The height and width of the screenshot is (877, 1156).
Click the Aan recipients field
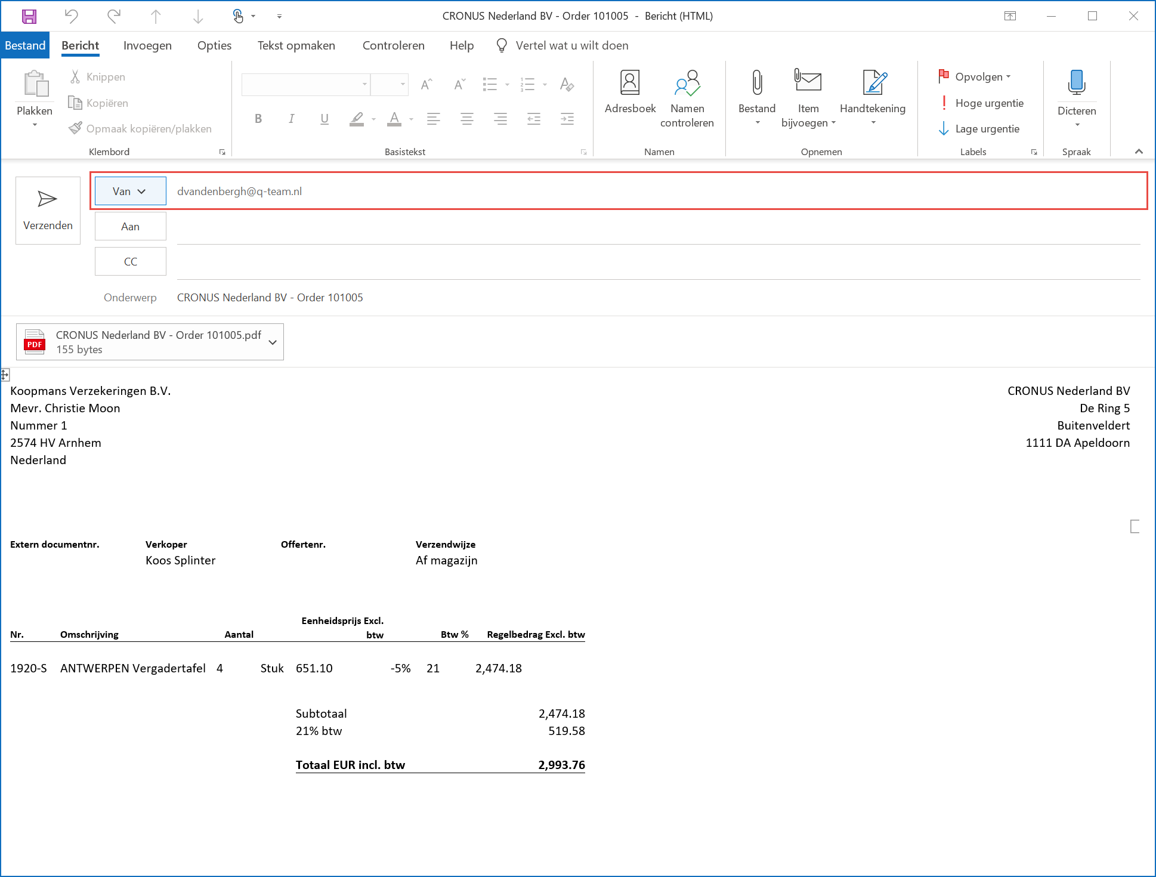(x=659, y=227)
